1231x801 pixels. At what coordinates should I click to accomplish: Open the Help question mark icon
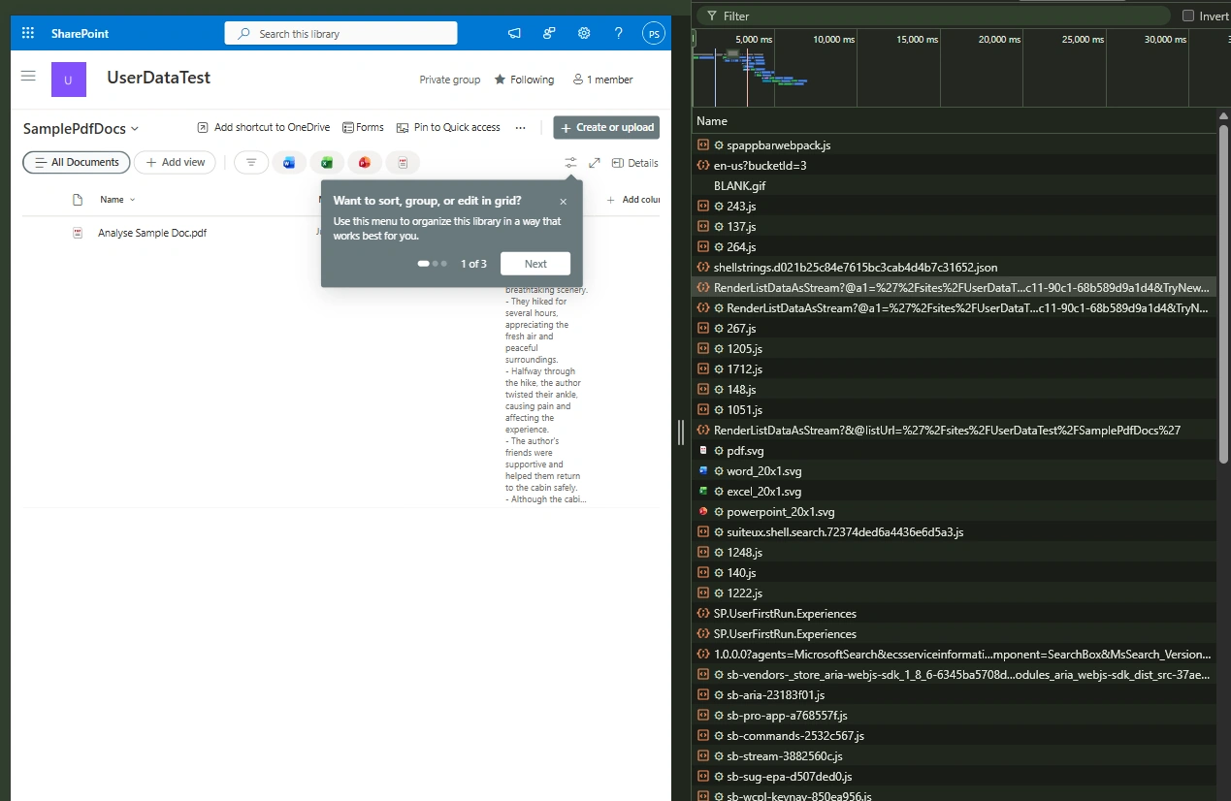click(x=619, y=33)
